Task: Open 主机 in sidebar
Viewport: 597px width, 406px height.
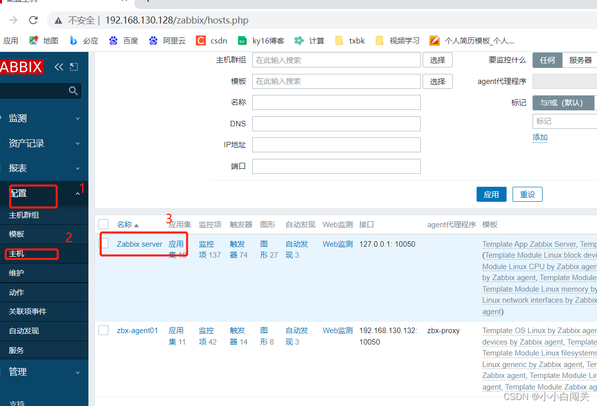Action: (16, 254)
